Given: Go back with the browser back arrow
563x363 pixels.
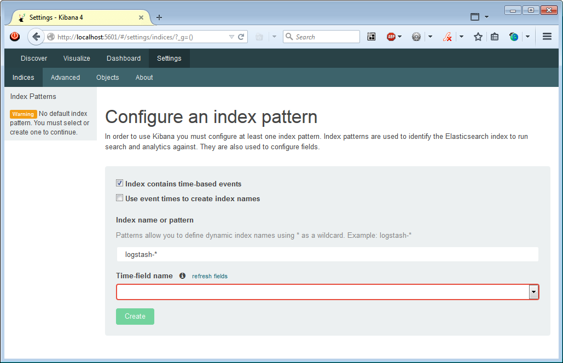Looking at the screenshot, I should (x=36, y=37).
